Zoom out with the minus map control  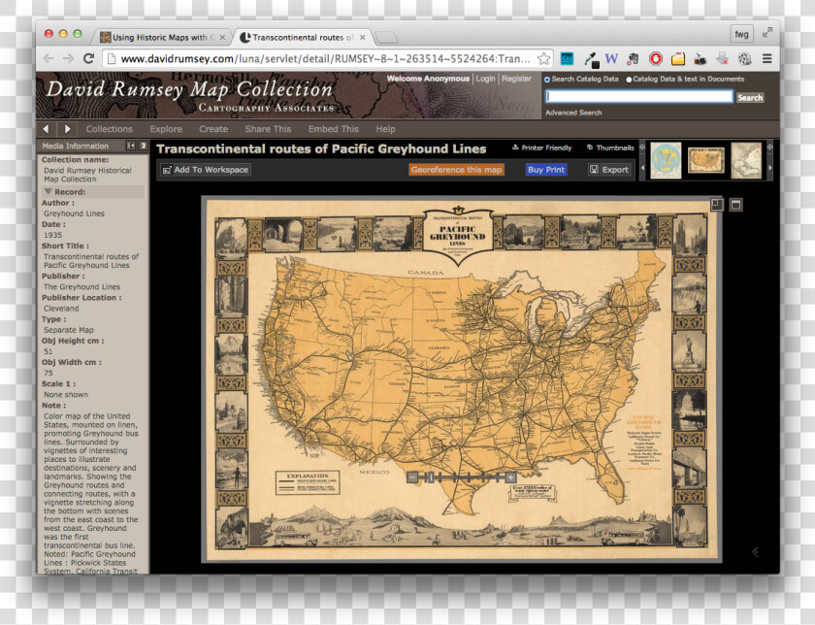coord(412,477)
